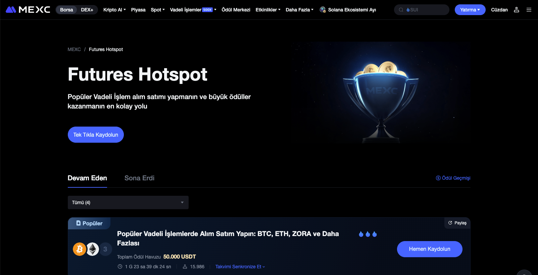The width and height of the screenshot is (538, 275).
Task: Click the Futures Hotspot breadcrumb
Action: coord(106,49)
